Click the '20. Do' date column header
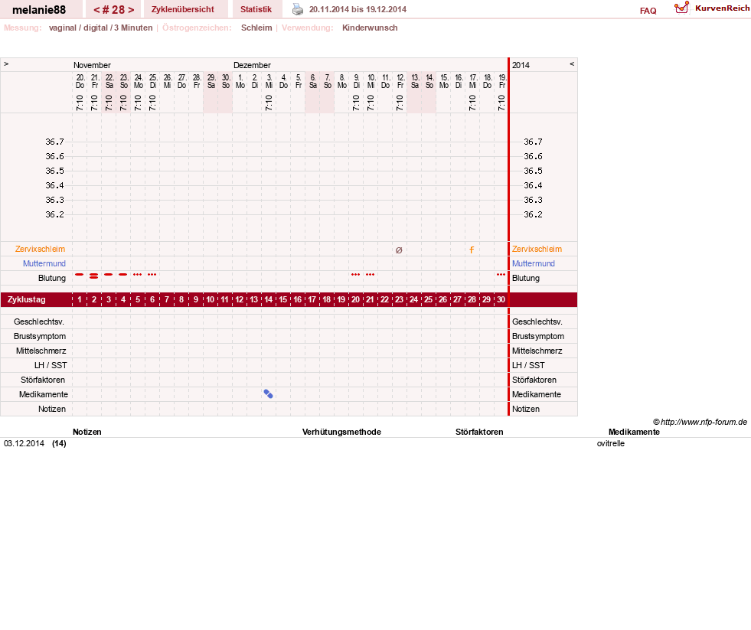The width and height of the screenshot is (751, 630). [x=80, y=81]
